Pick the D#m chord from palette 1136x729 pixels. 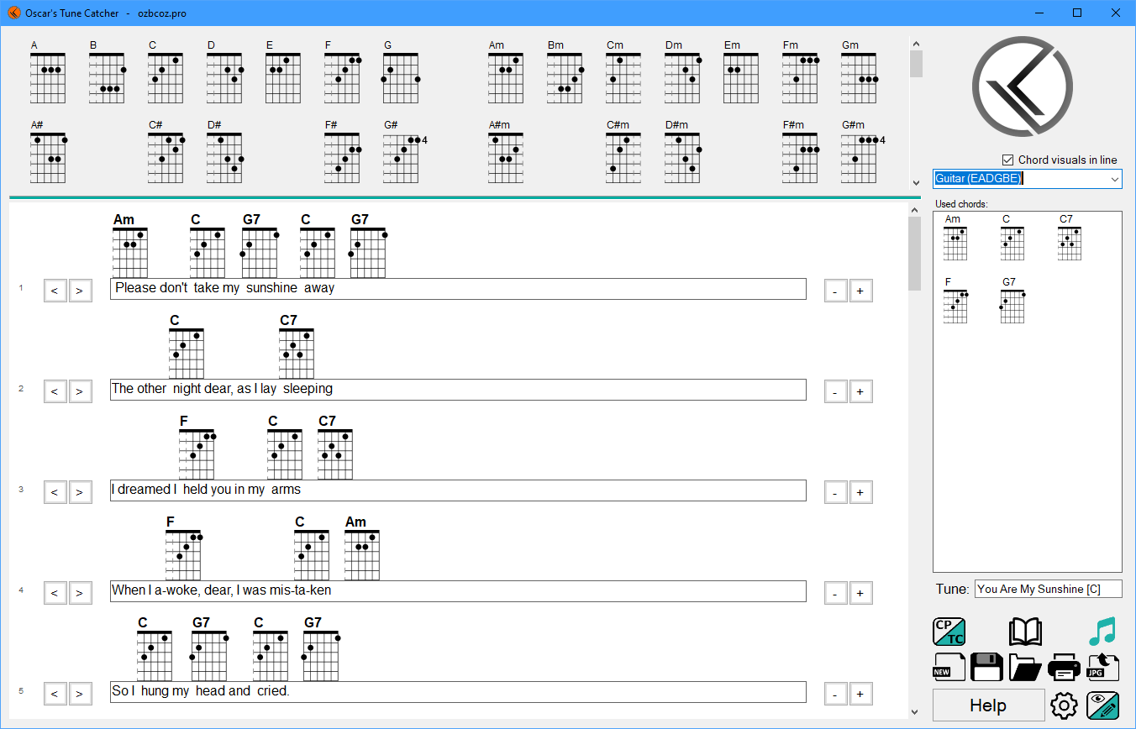[x=683, y=151]
